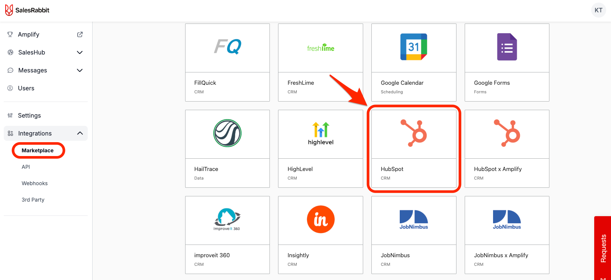
Task: Select the HubSpot x Amplify title
Action: [x=498, y=169]
